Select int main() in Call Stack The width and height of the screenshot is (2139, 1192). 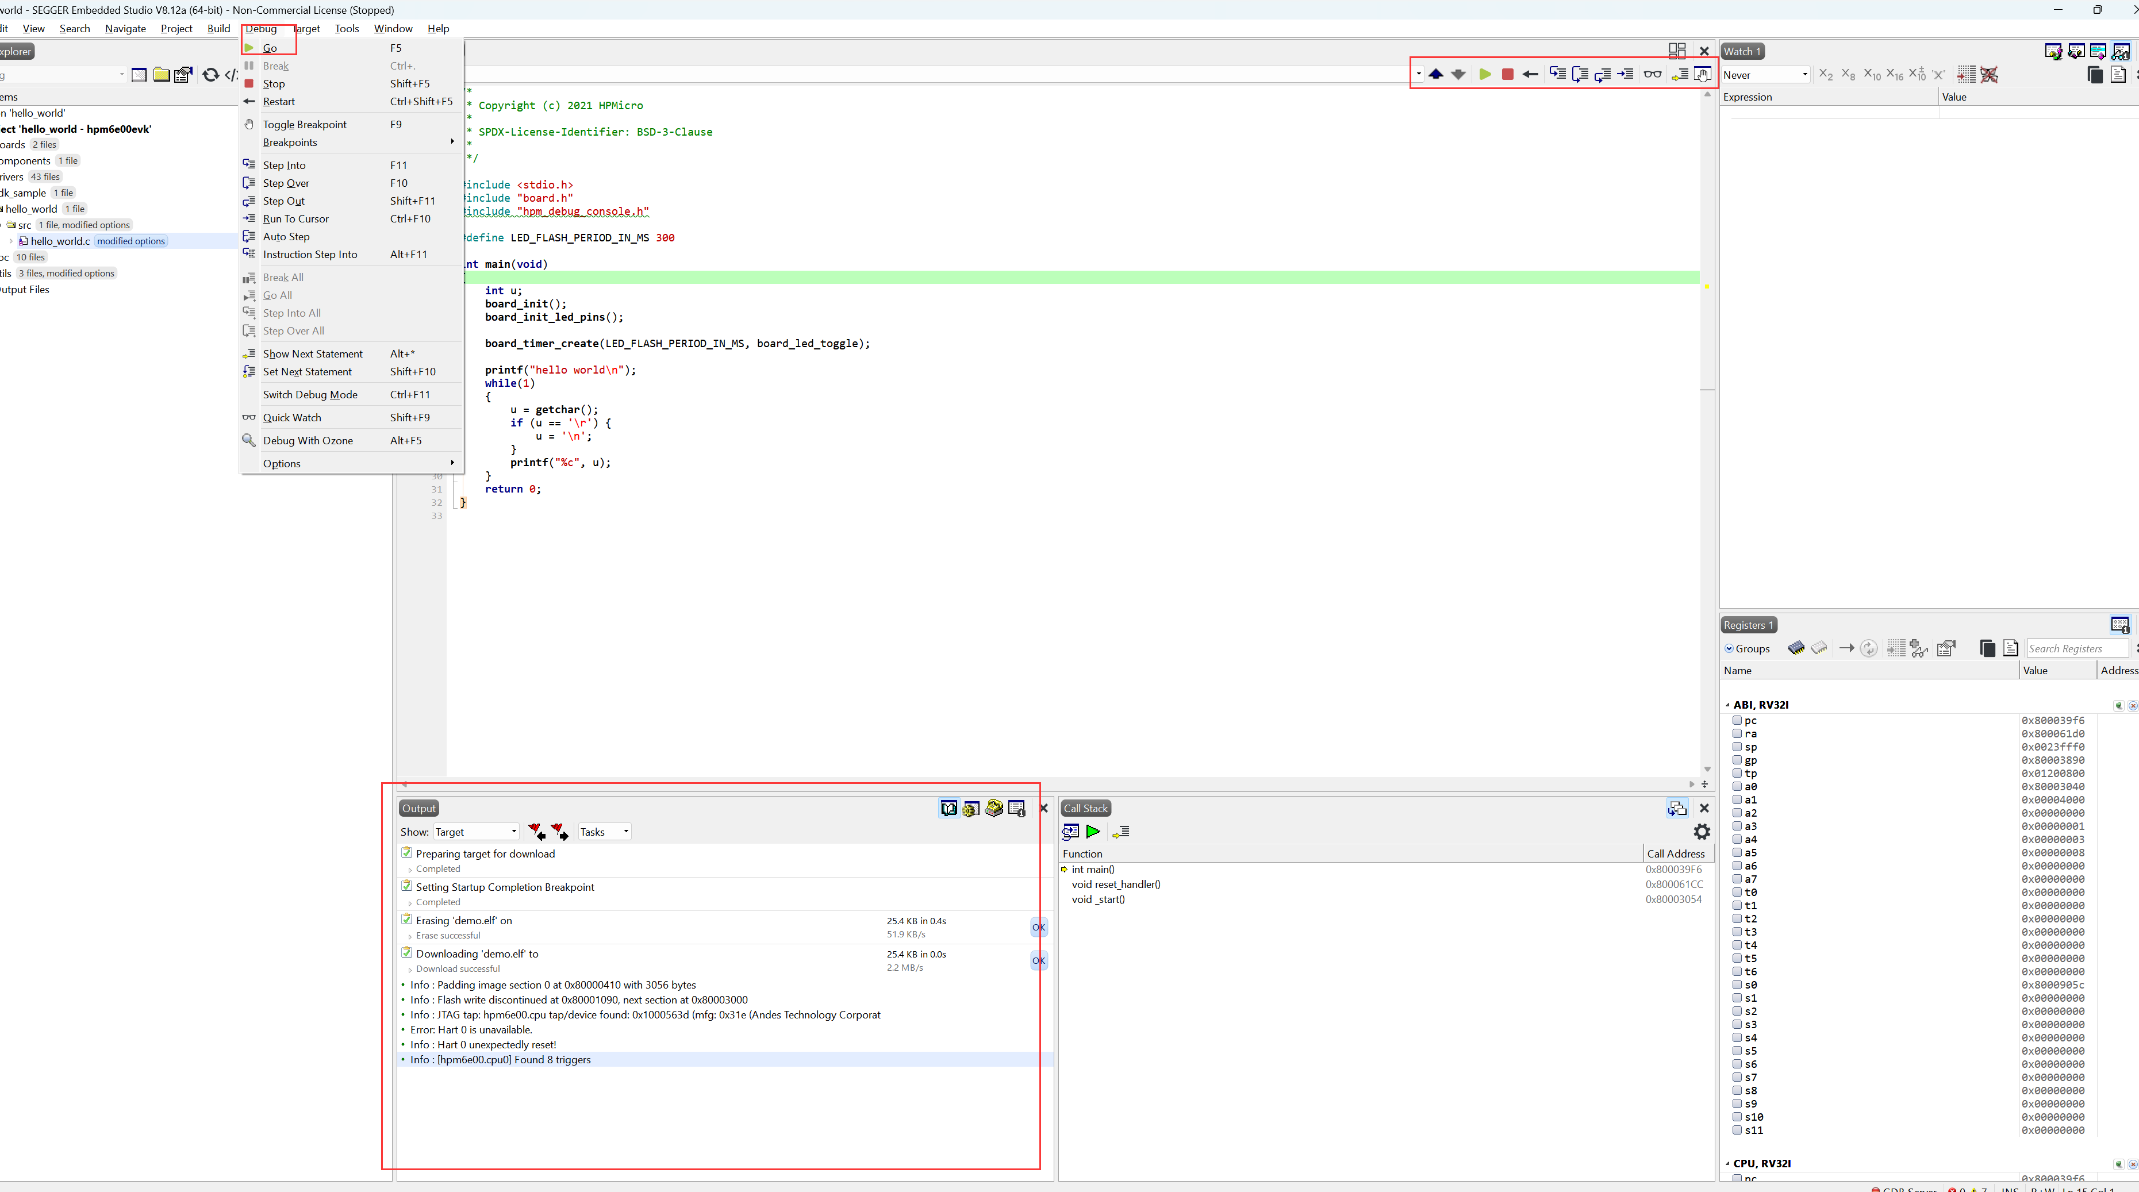(1093, 869)
